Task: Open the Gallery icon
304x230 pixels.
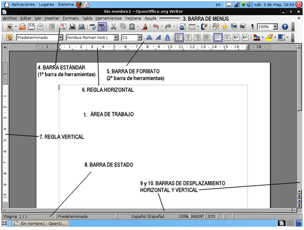Action: pos(234,27)
